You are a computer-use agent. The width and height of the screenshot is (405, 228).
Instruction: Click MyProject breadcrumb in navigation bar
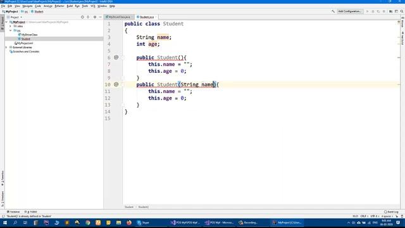(x=10, y=11)
